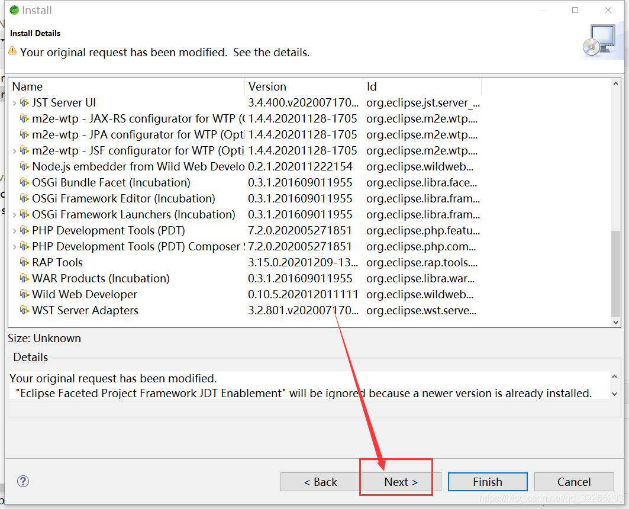Image resolution: width=629 pixels, height=509 pixels.
Task: Click the Install window's leaf icon
Action: pos(14,10)
